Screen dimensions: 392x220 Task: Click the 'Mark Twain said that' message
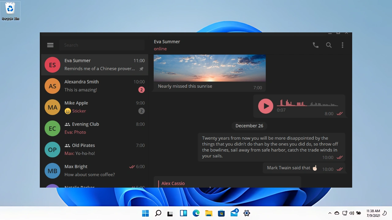tap(304, 168)
